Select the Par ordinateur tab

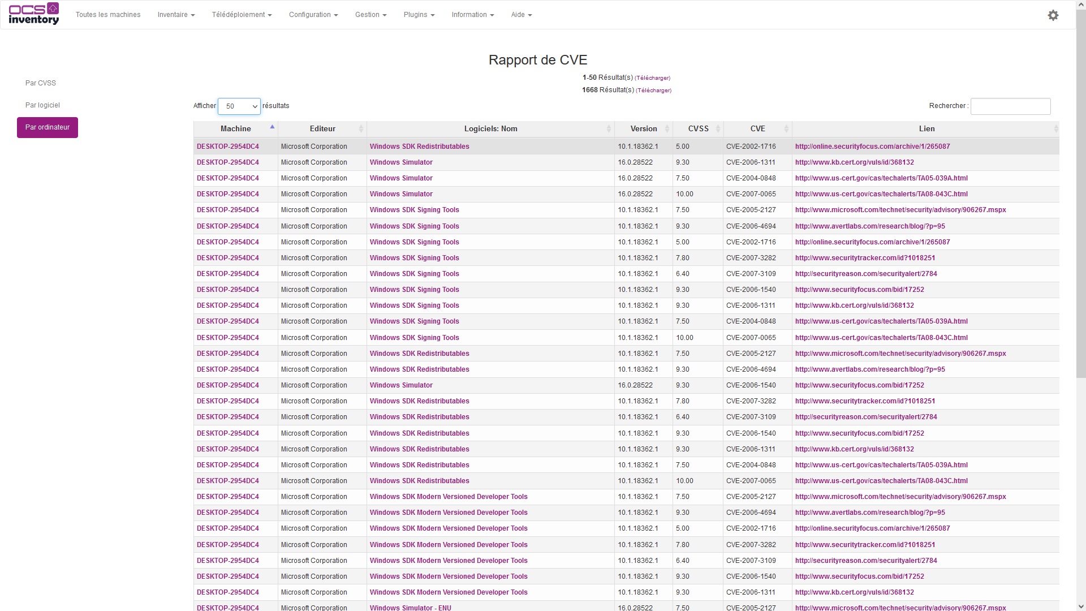tap(48, 127)
